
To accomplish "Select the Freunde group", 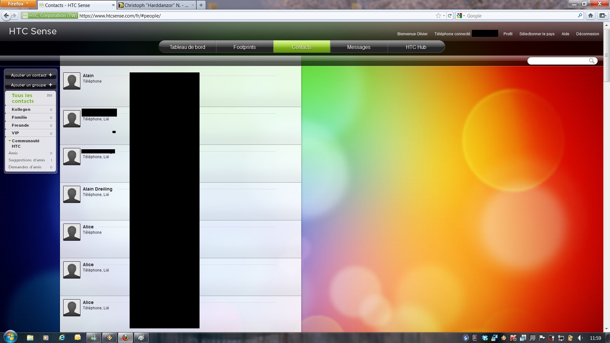I will tap(30, 125).
